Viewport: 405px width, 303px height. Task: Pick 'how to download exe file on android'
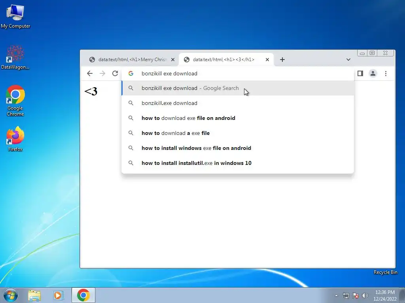click(238, 118)
